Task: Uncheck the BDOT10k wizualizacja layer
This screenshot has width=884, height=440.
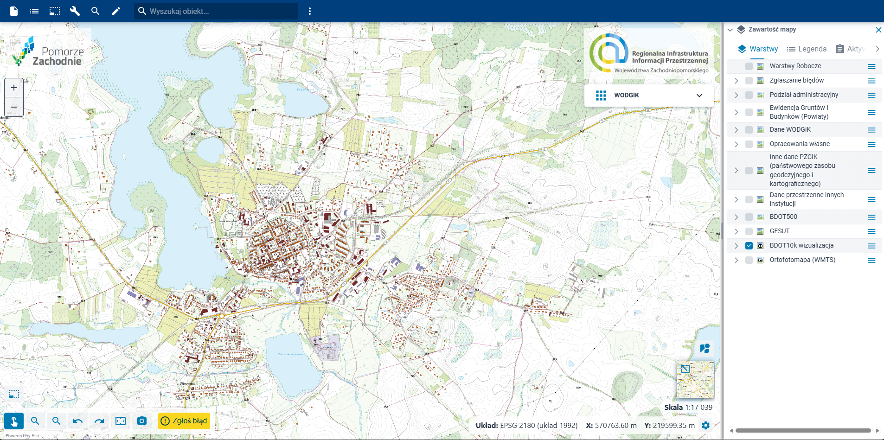Action: (x=749, y=246)
